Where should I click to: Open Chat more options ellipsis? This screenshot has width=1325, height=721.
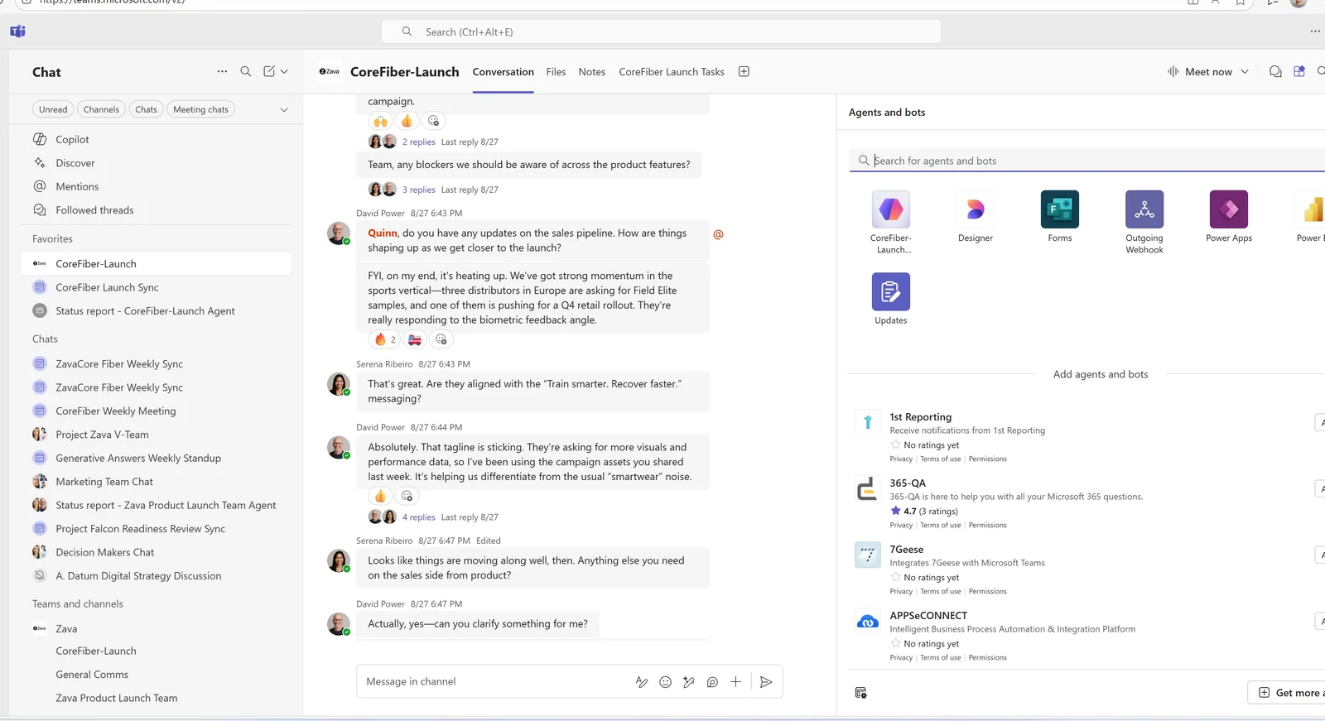(222, 71)
